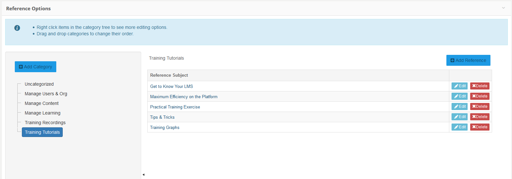Open the Practical Training Exercise reference
The width and height of the screenshot is (512, 179).
click(175, 107)
